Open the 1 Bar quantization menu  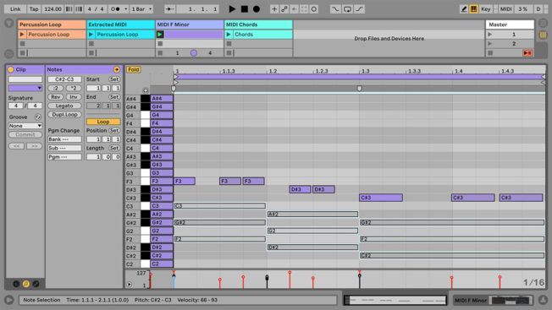[141, 8]
